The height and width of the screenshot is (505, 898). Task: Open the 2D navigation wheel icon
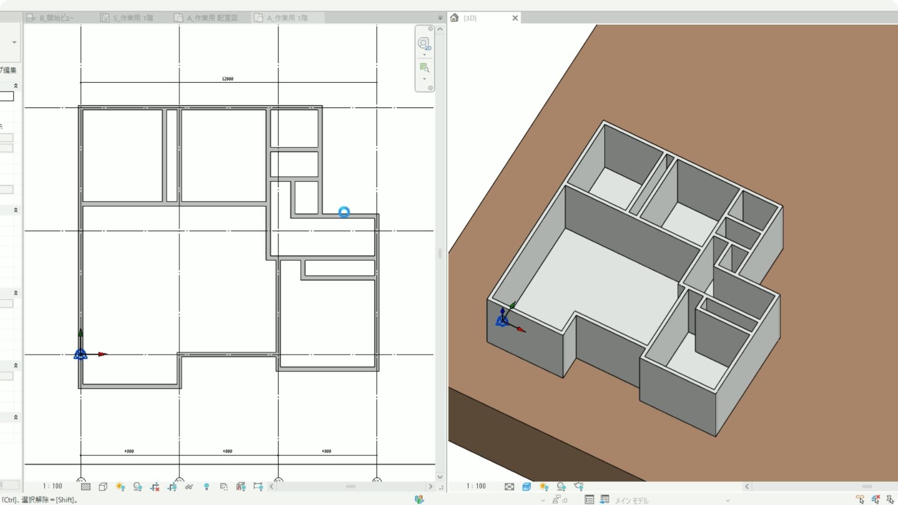click(424, 43)
